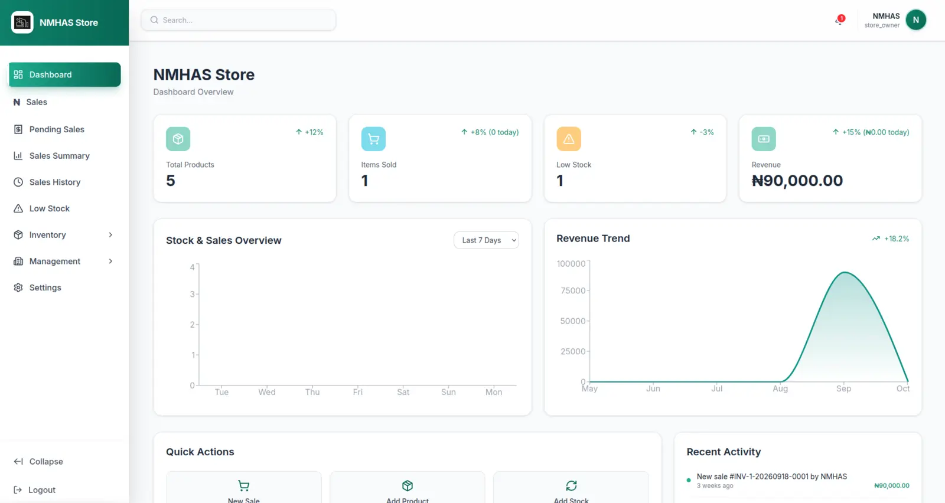
Task: Open the user avatar N menu
Action: tap(915, 20)
